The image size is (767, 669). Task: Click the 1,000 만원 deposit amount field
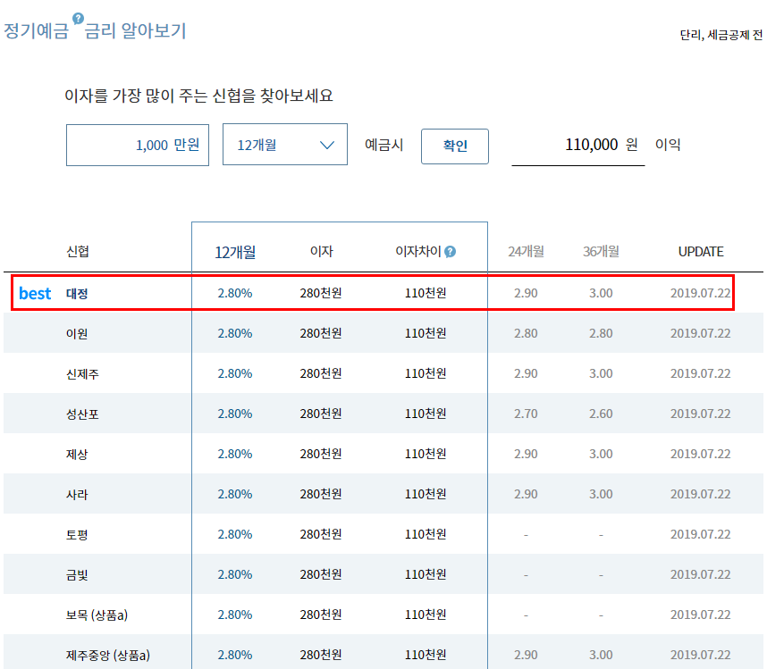(x=138, y=145)
